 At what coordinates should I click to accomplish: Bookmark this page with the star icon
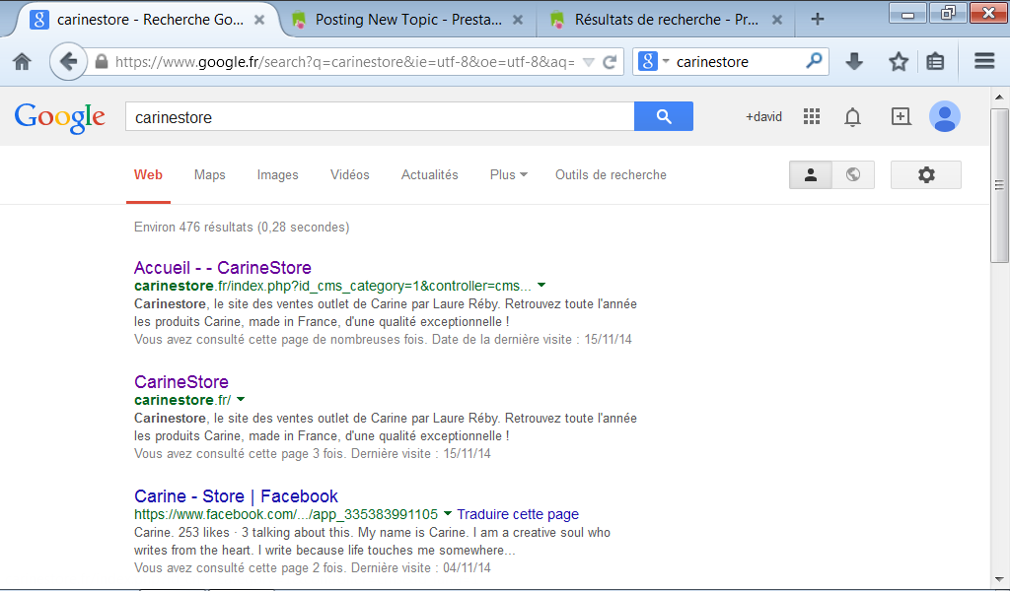898,62
